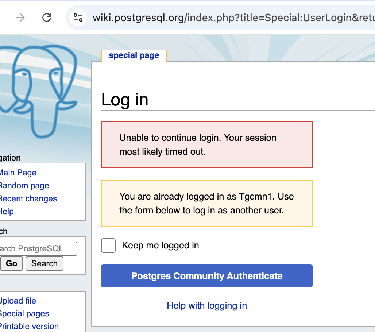Open the Printable version link

click(x=29, y=327)
